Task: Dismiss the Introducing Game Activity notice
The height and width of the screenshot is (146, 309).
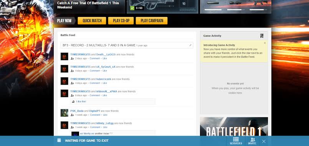Action: tap(264, 43)
